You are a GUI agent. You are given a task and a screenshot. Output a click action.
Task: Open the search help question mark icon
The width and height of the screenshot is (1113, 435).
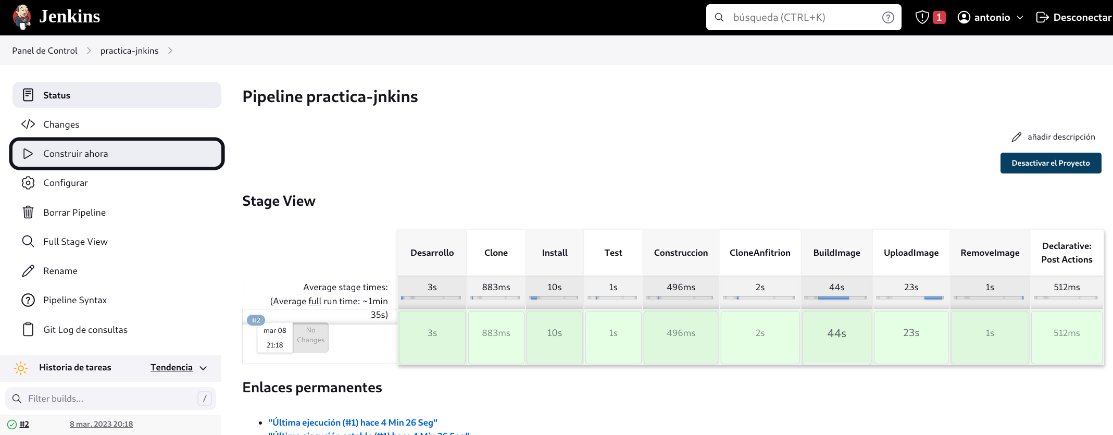(888, 17)
